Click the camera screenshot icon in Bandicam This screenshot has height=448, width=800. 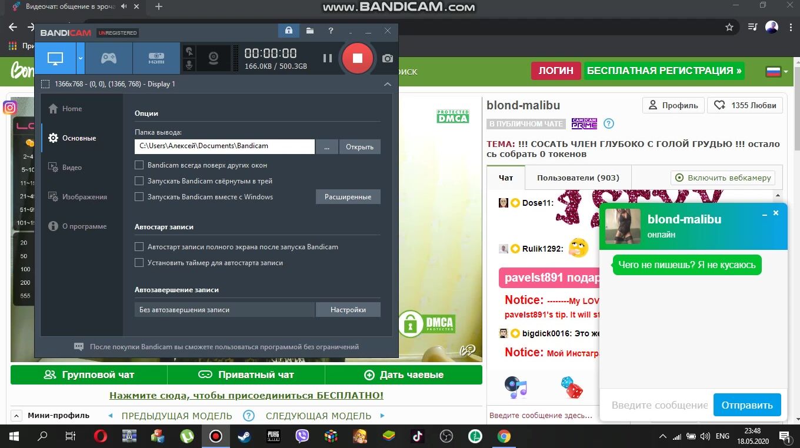[x=387, y=58]
